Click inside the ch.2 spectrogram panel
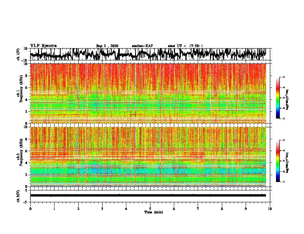Image resolution: width=304 pixels, height=234 pixels. click(148, 157)
